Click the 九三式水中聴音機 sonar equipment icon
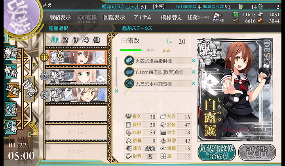This screenshot has width=285, height=166. point(129,83)
